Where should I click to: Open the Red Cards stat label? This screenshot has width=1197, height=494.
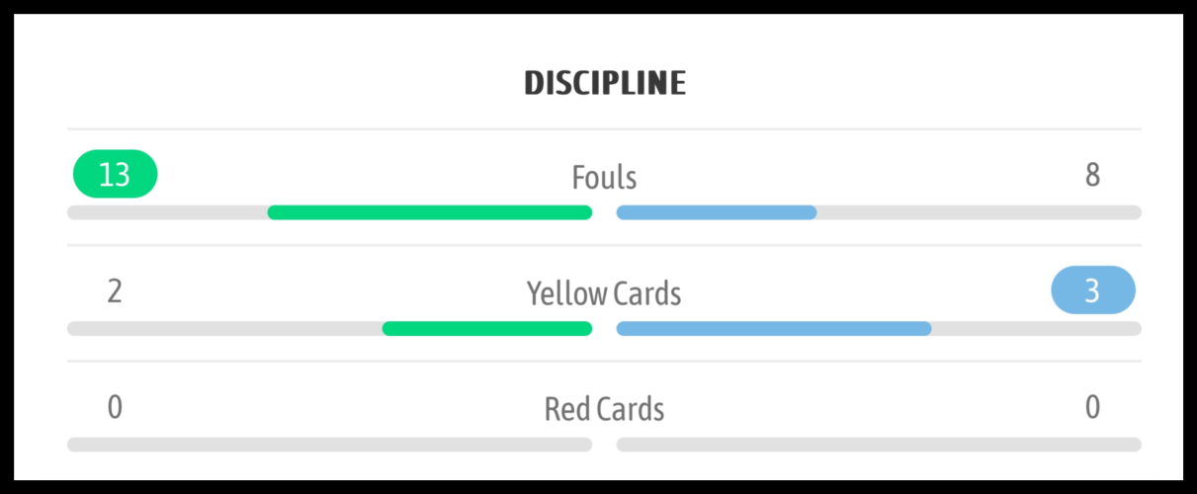click(x=604, y=409)
